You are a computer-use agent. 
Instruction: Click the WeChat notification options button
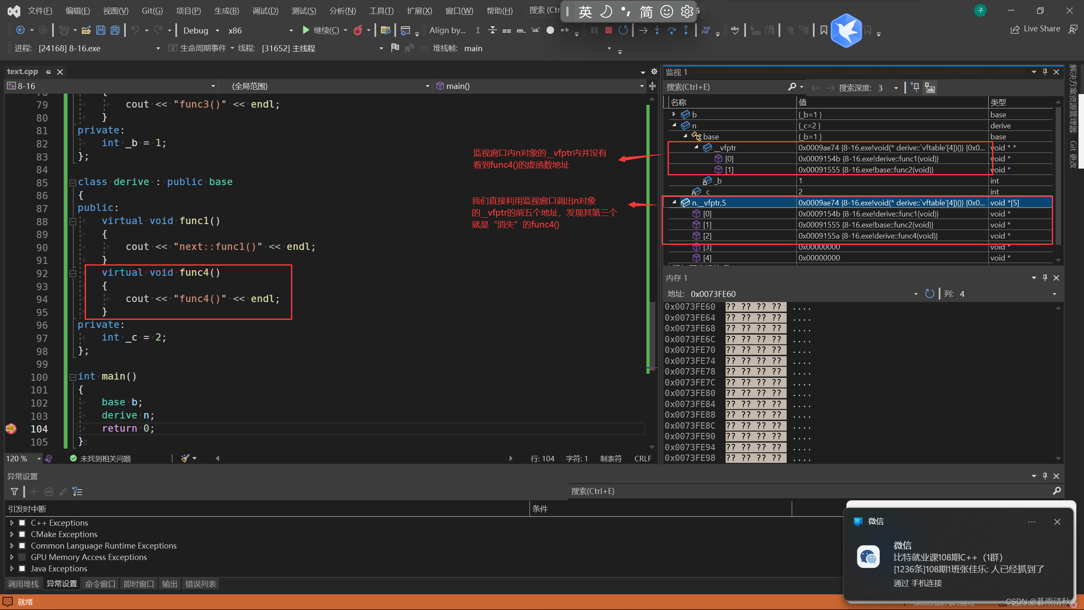coord(1032,521)
